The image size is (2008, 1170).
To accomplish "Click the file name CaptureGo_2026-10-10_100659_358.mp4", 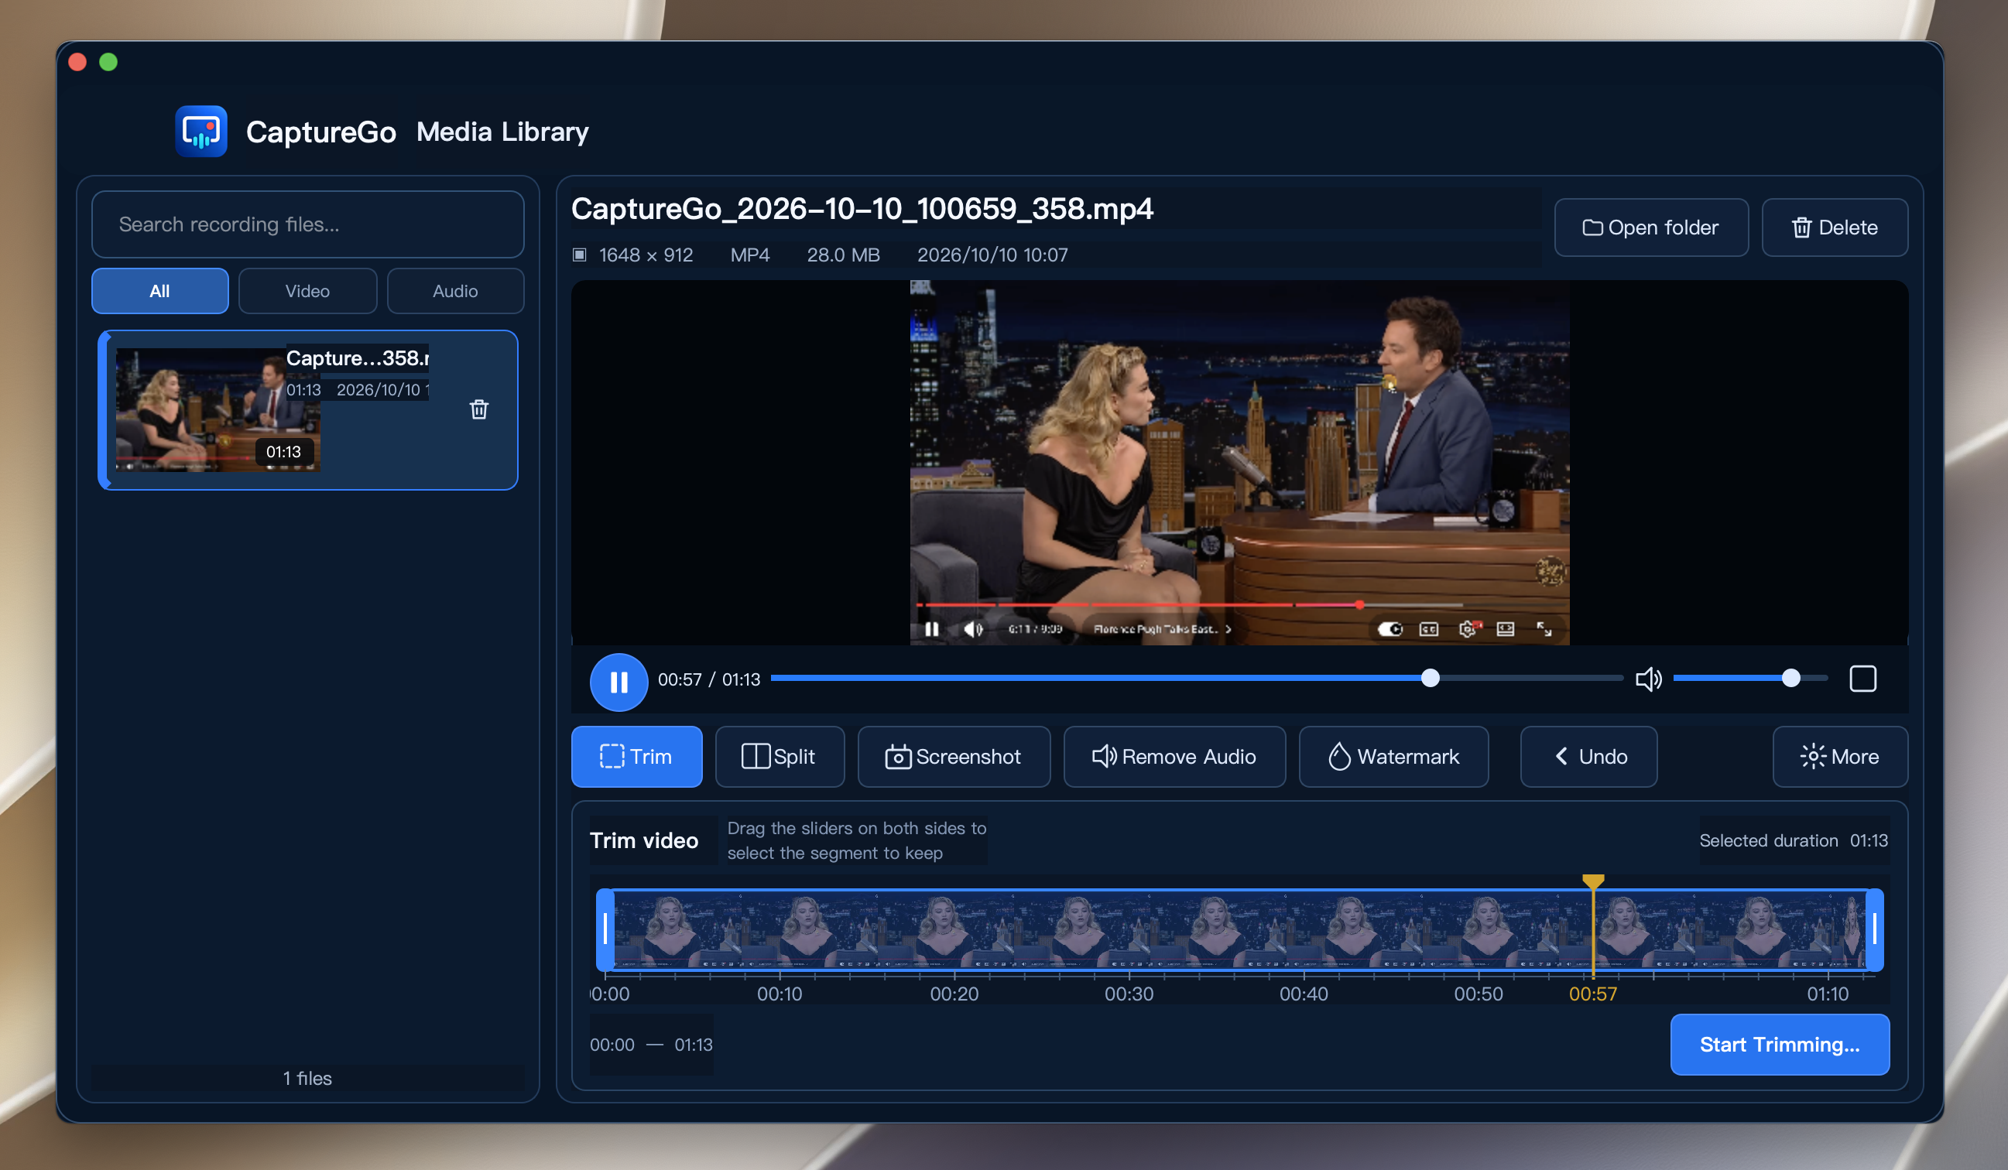I will [x=862, y=209].
